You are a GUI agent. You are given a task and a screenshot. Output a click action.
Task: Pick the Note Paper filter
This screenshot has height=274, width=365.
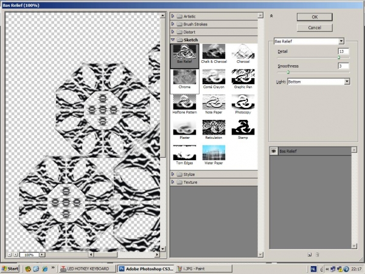click(214, 104)
